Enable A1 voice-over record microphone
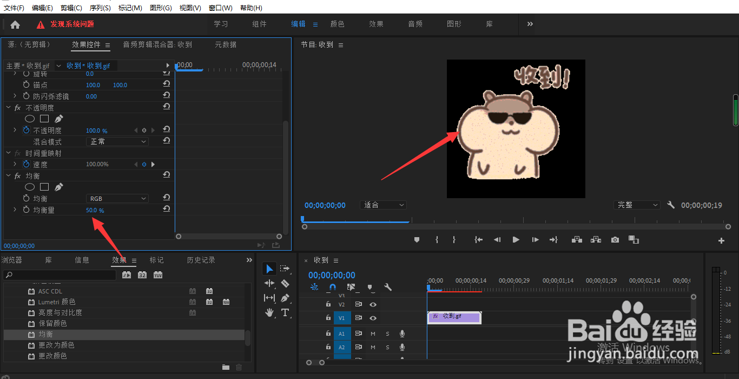The image size is (739, 379). pyautogui.click(x=402, y=334)
